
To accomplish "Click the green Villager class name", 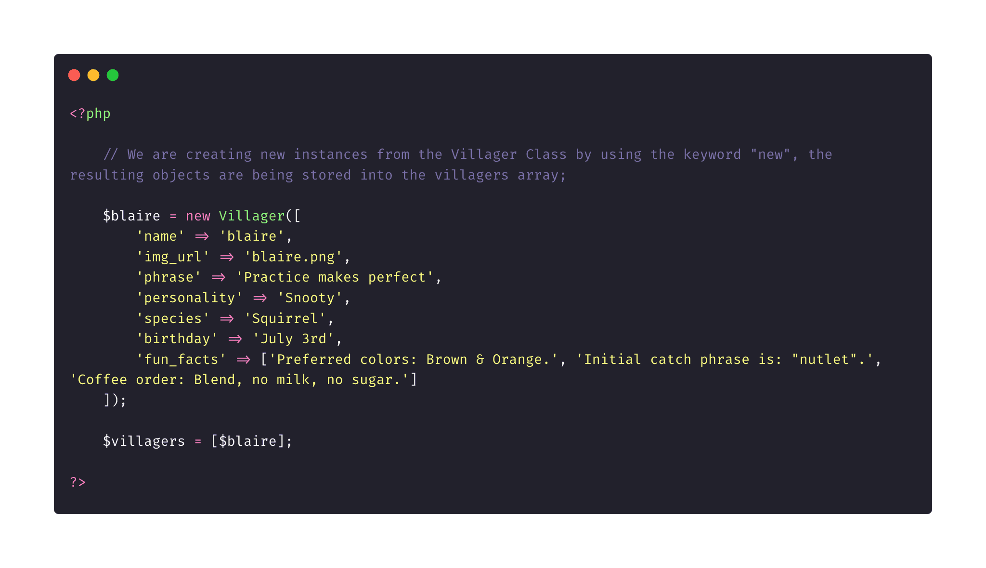I will (252, 216).
